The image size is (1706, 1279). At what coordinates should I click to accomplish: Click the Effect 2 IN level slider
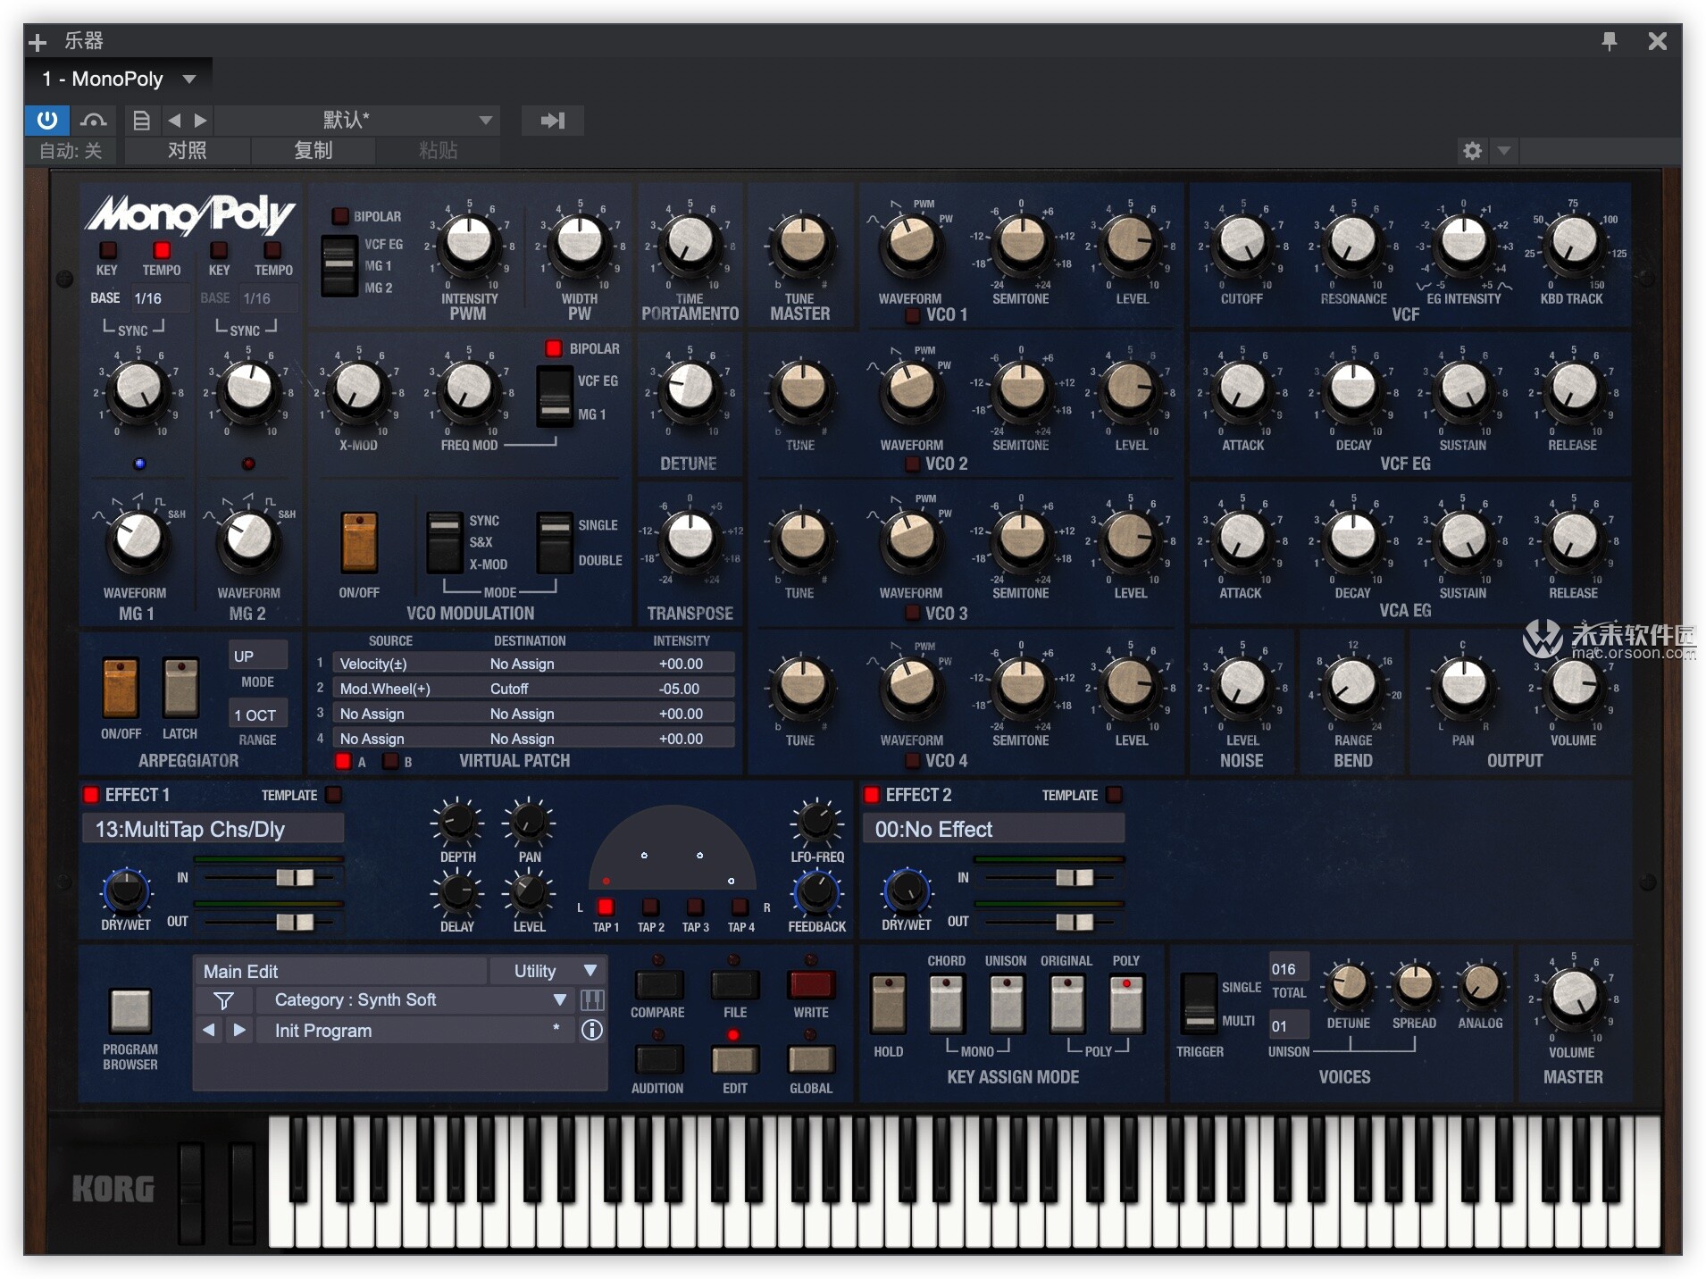pos(1075,878)
